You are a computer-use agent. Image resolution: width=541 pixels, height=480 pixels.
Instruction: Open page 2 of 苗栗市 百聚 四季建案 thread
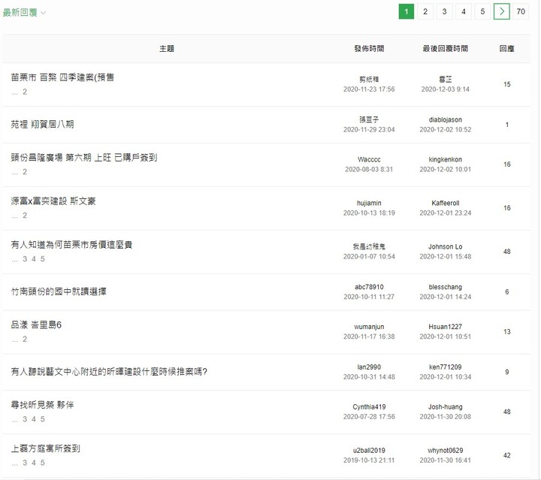(x=25, y=92)
